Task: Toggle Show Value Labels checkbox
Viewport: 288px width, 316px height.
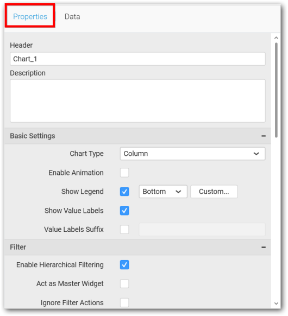Action: click(124, 211)
